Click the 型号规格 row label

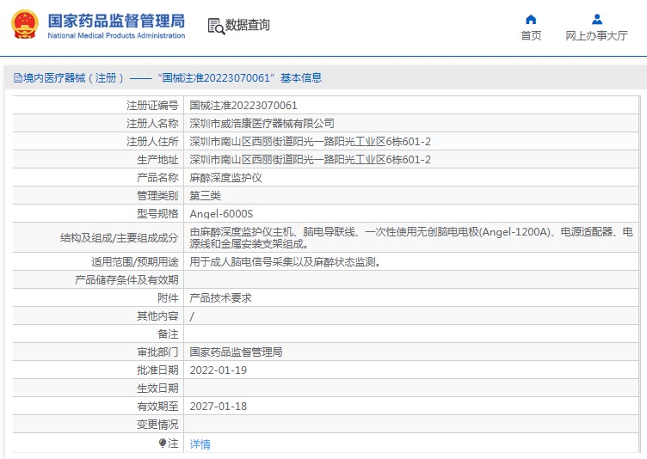pyautogui.click(x=157, y=214)
